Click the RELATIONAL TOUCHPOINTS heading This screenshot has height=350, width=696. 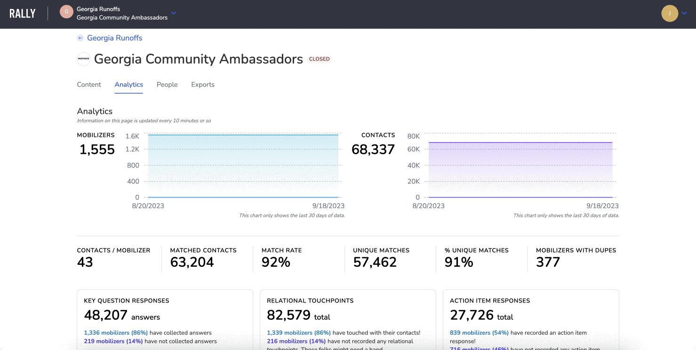point(310,301)
